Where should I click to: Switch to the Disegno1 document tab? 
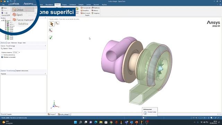point(52,114)
